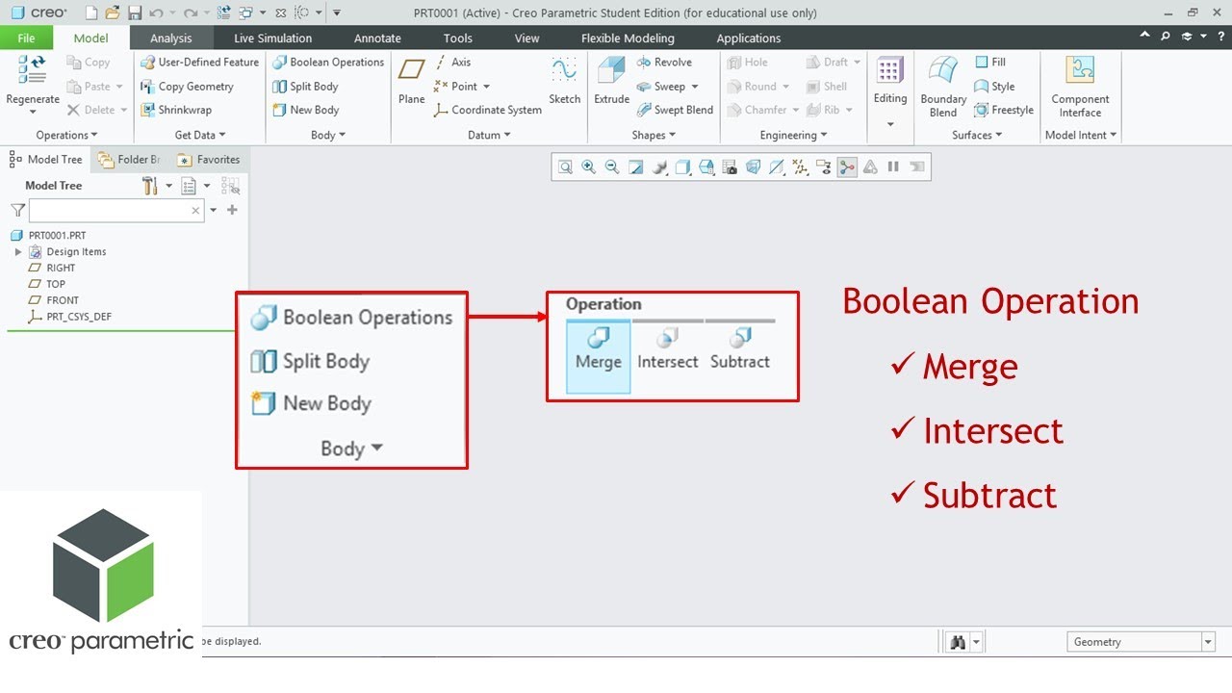1232x693 pixels.
Task: Click the plus icon beside tree search
Action: point(232,210)
